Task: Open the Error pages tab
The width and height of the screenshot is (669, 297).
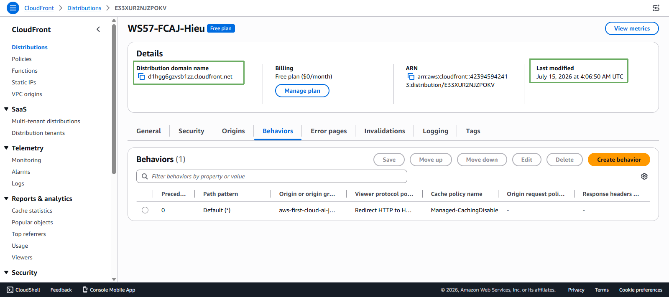Action: [329, 131]
